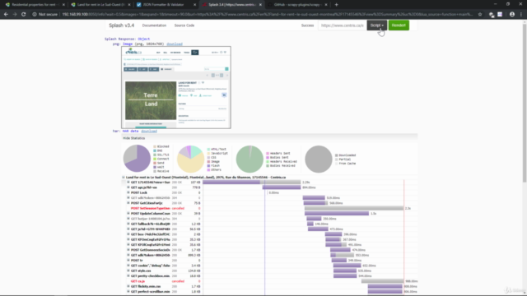Switch to the GitHub scrapy-plugins tab
This screenshot has width=527, height=296.
tap(297, 5)
